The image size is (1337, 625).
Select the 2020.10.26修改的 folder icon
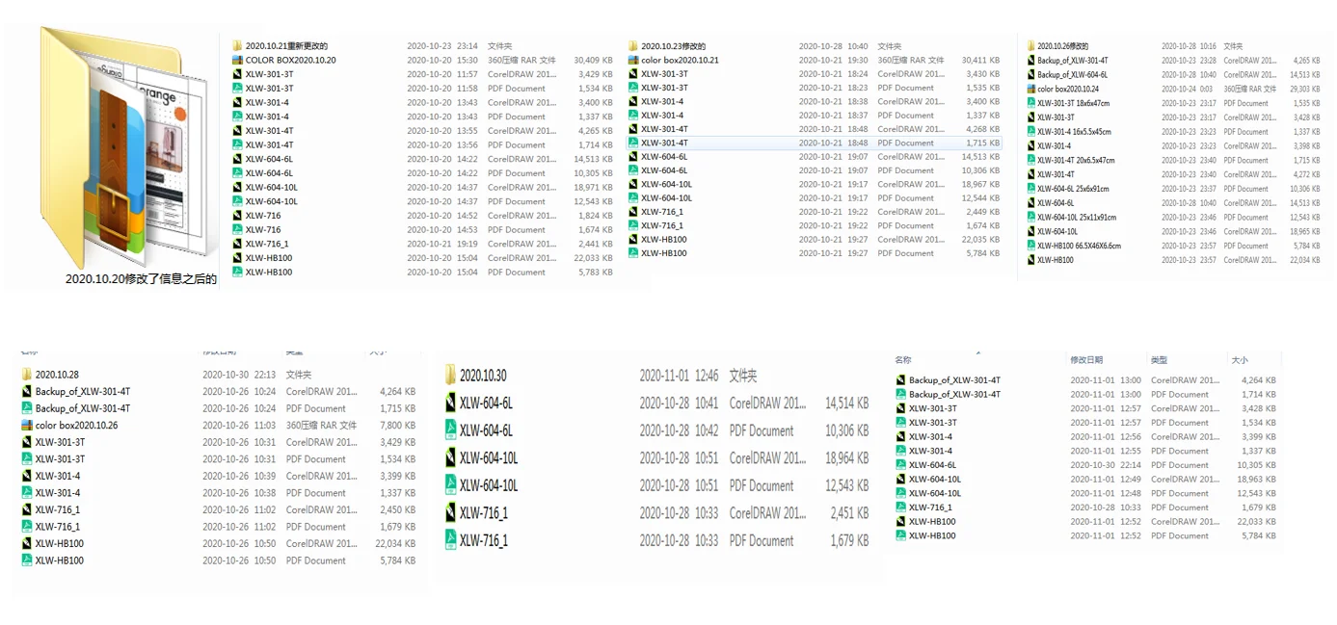tap(1030, 45)
